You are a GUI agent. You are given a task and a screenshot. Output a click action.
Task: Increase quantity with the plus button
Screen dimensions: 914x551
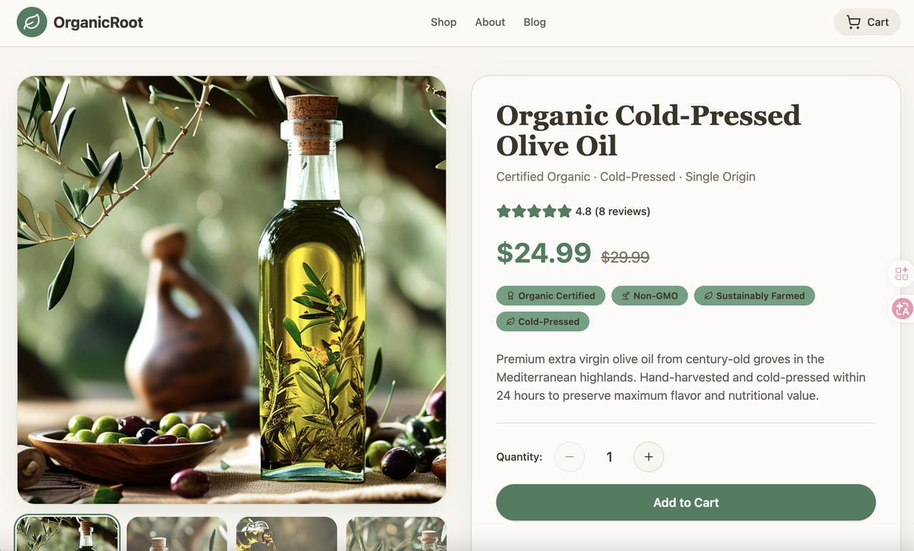[648, 457]
